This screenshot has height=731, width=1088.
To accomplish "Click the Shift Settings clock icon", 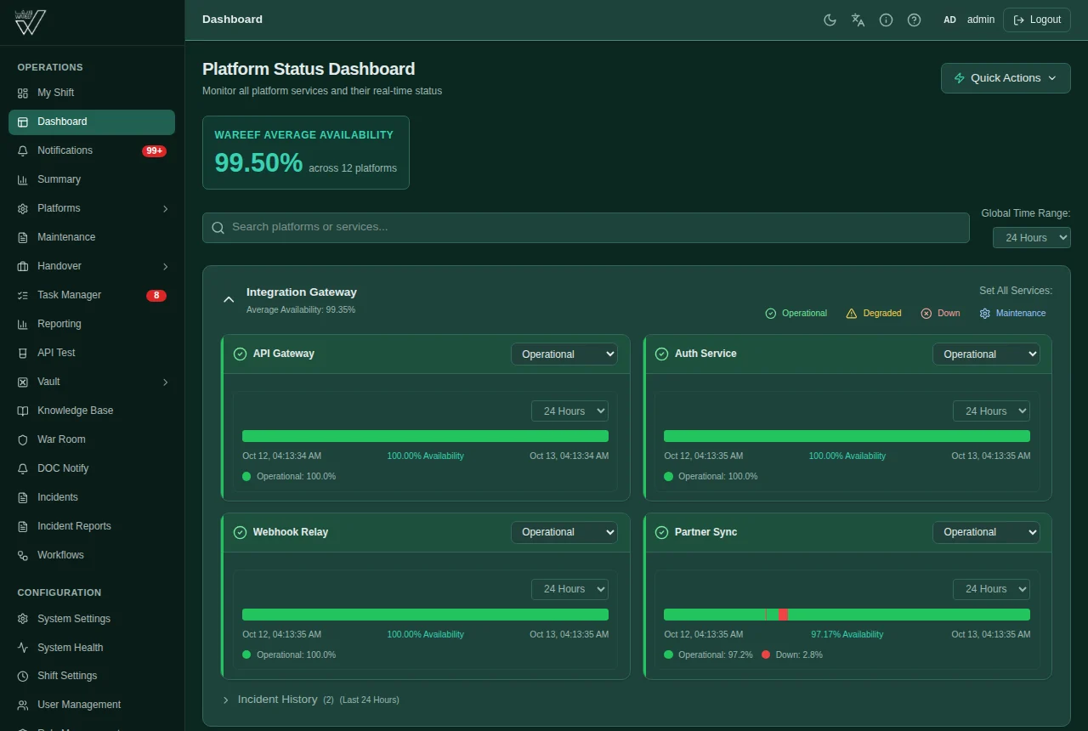I will click(x=23, y=676).
